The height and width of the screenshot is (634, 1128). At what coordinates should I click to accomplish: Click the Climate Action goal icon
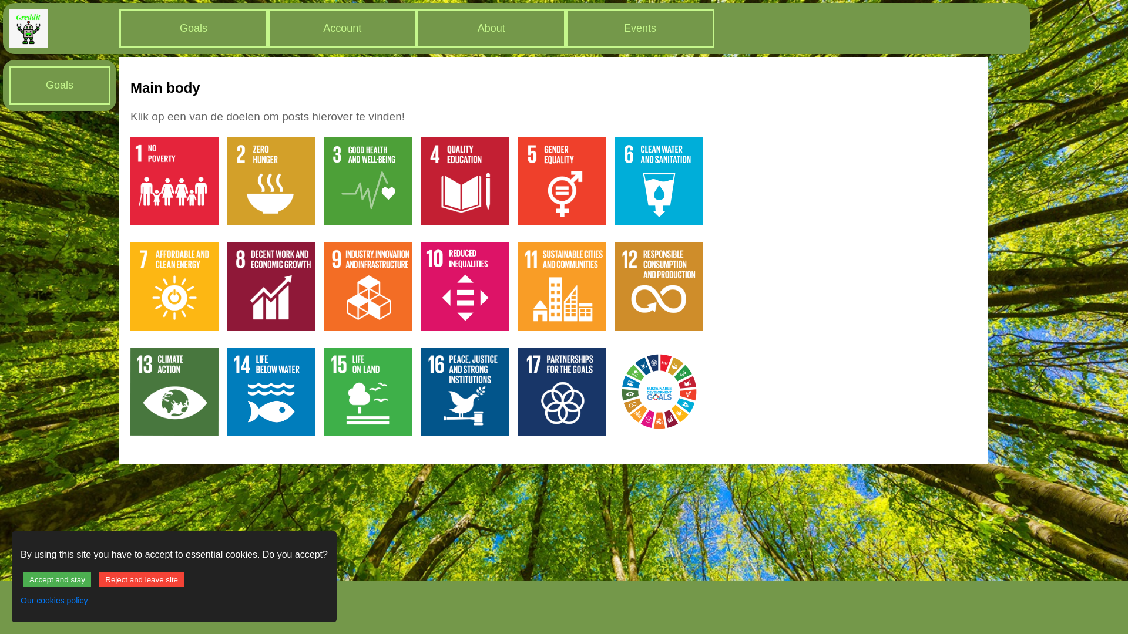[174, 392]
